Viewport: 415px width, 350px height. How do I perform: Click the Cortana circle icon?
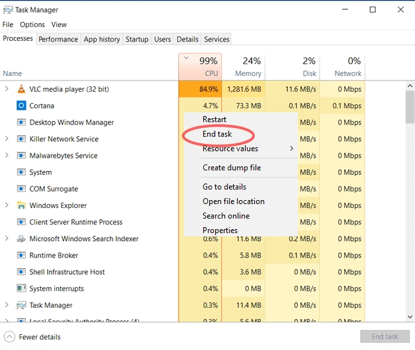click(21, 106)
